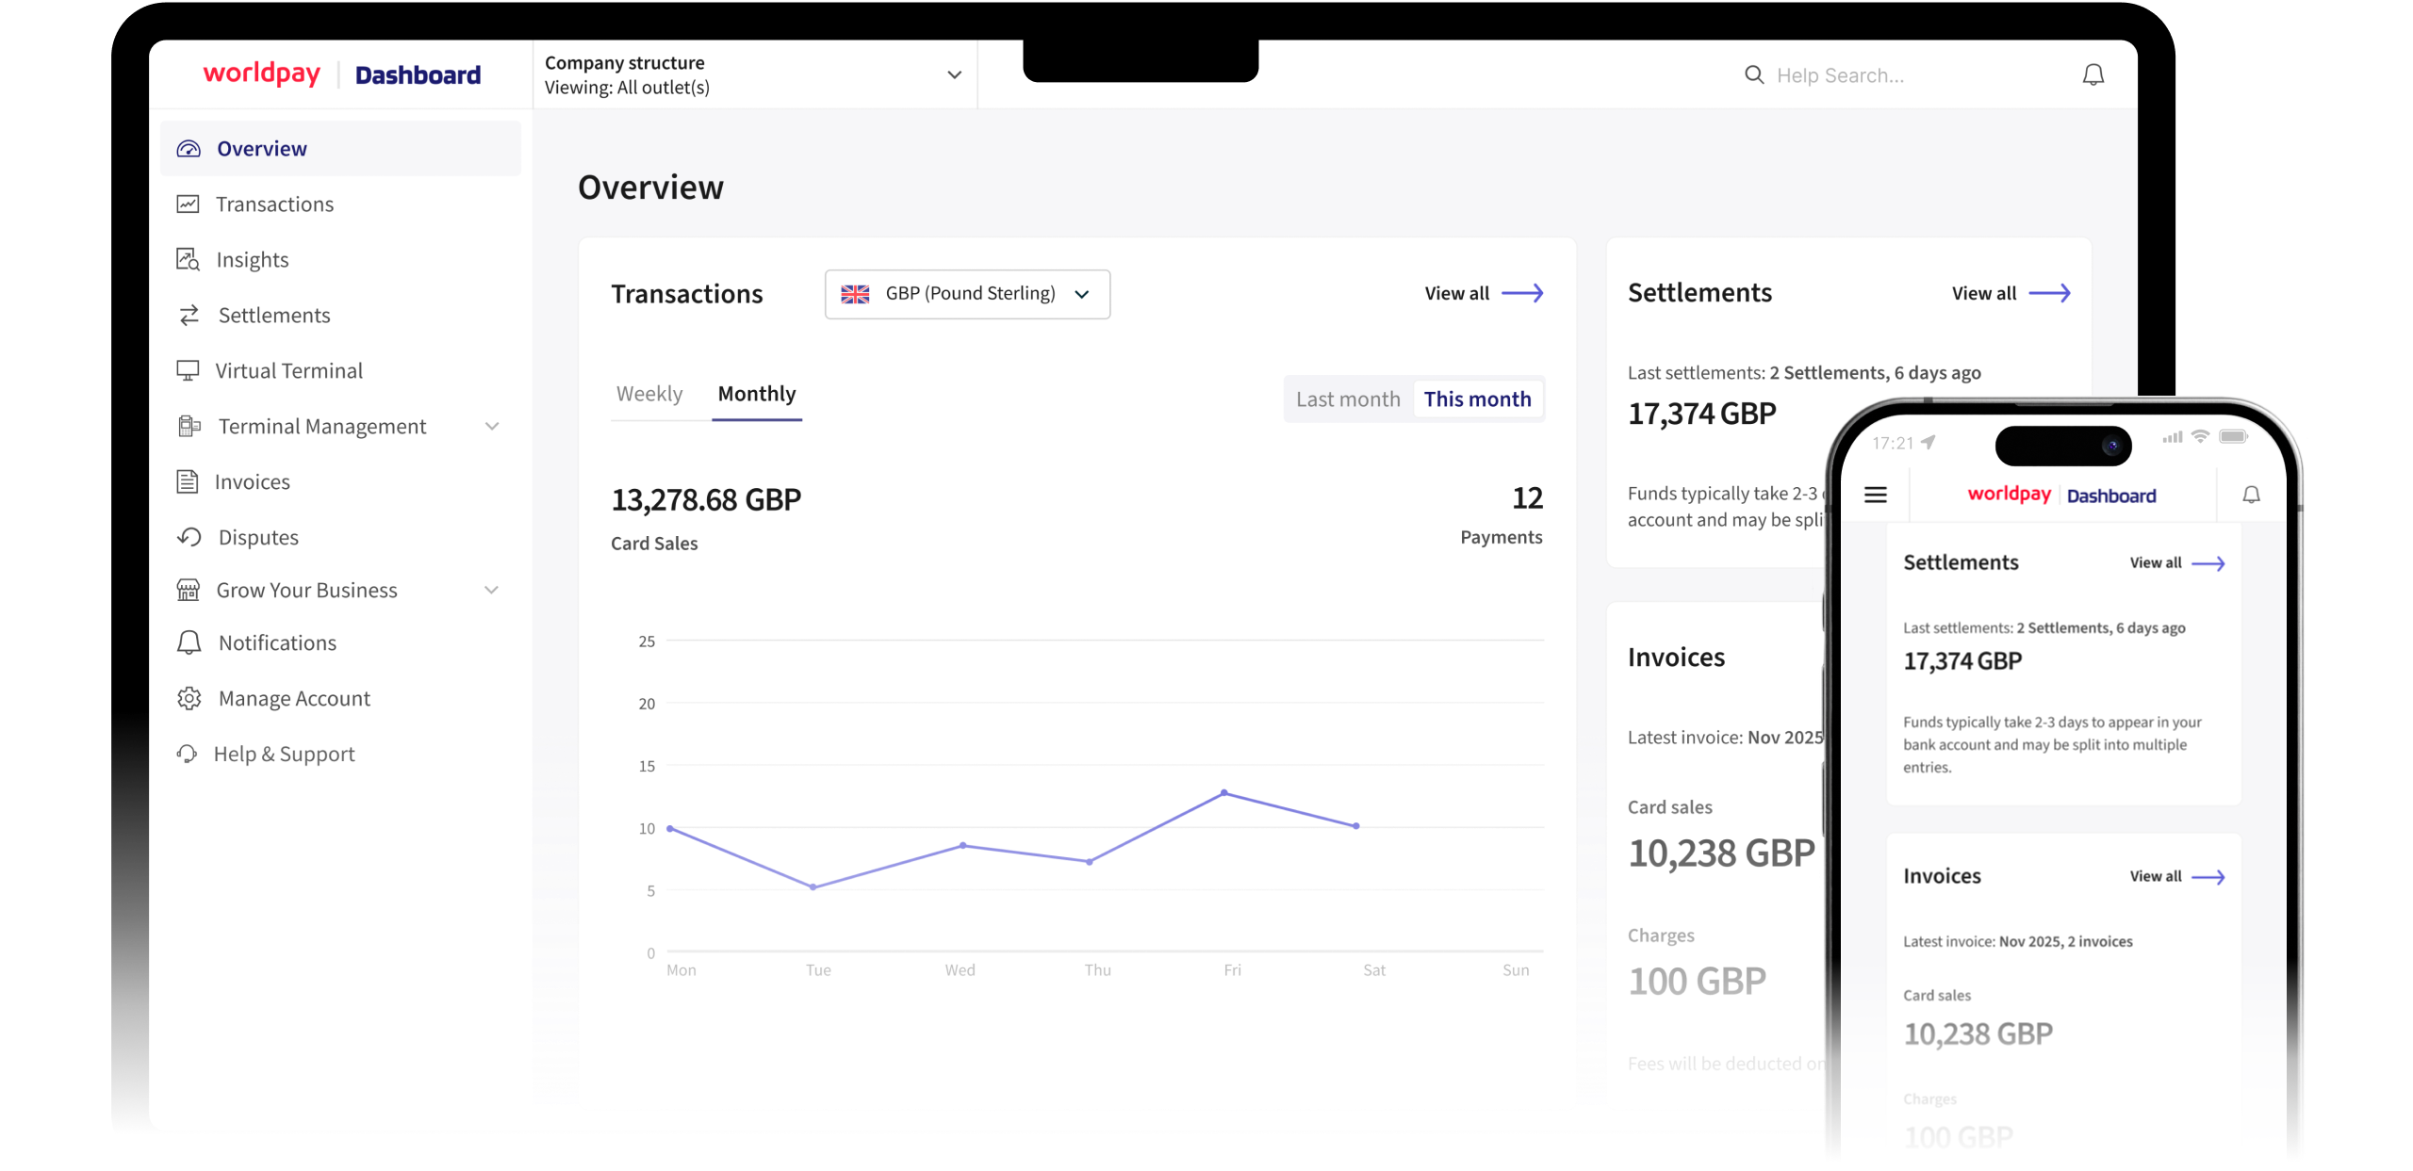Click the UK flag icon in currency selector
This screenshot has height=1171, width=2413.
[x=855, y=294]
